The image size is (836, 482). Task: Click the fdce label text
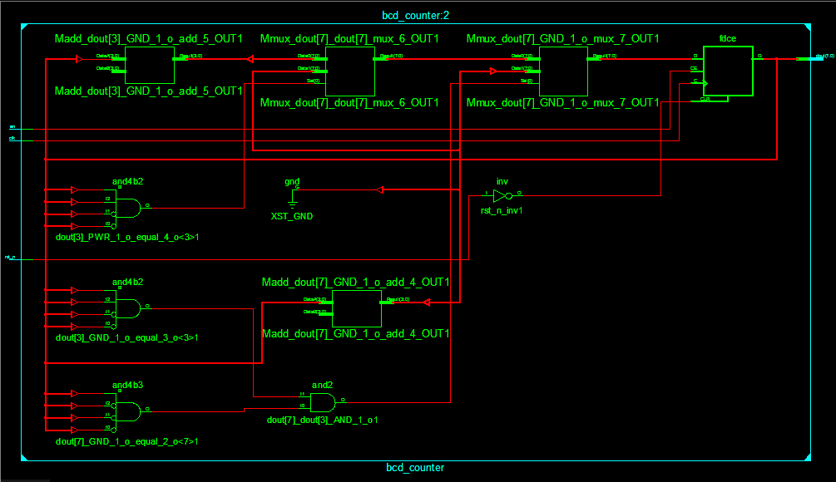pos(728,38)
